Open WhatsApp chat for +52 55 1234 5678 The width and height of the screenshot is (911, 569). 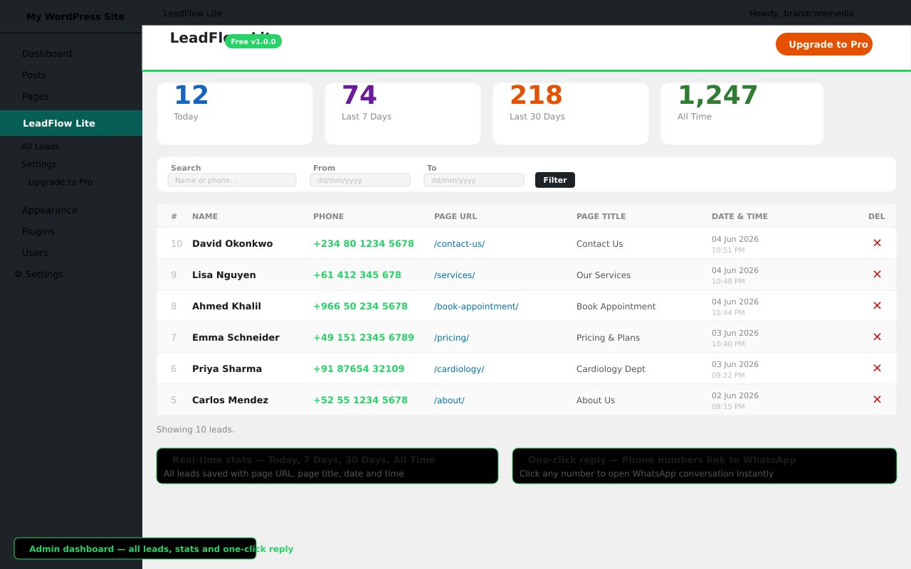coord(360,400)
